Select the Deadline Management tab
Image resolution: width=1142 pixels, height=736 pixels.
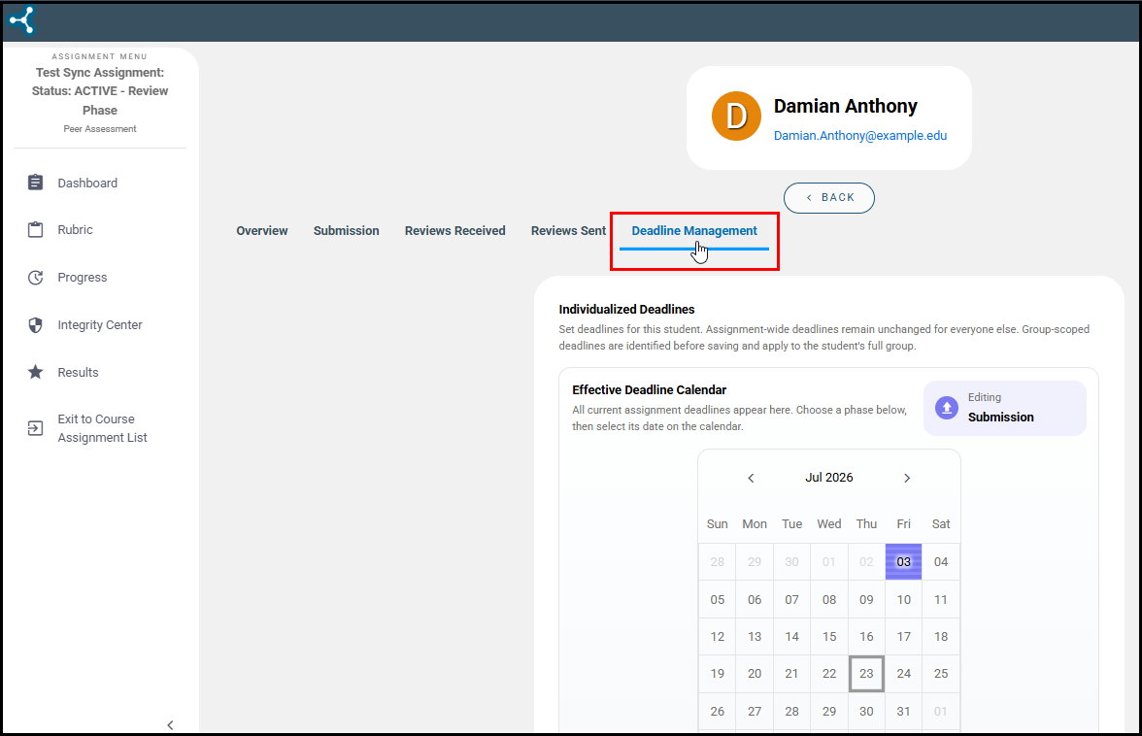(694, 231)
